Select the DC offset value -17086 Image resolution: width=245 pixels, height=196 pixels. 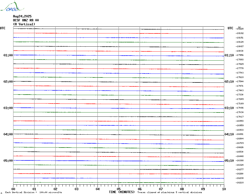pyautogui.click(x=239, y=108)
